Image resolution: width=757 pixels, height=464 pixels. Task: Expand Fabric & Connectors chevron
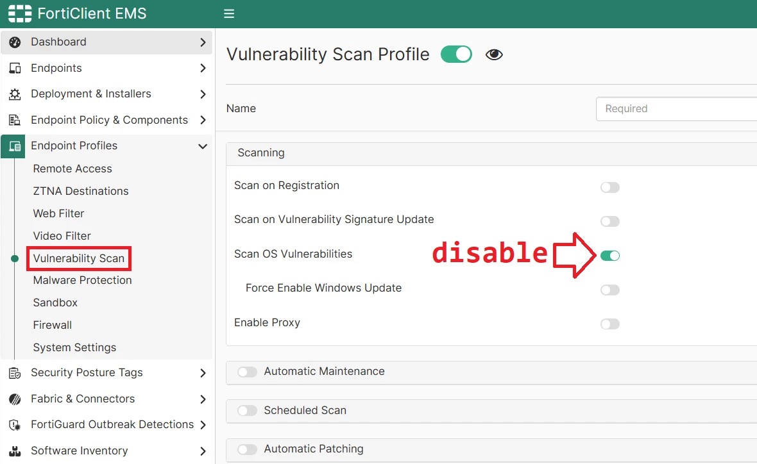click(x=203, y=399)
